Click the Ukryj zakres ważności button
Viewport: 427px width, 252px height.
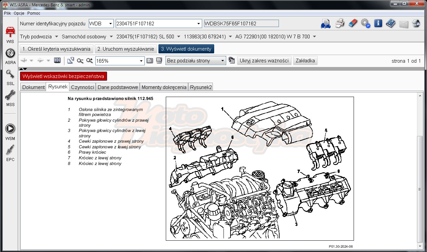[264, 61]
